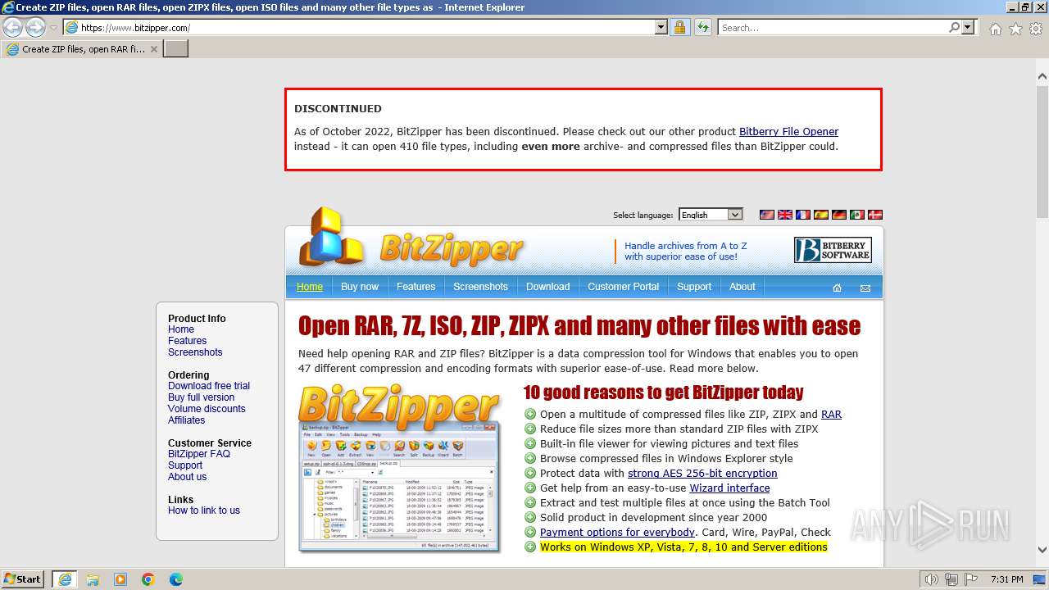The image size is (1049, 590).
Task: Open BitZipper FAQ link
Action: pos(199,454)
